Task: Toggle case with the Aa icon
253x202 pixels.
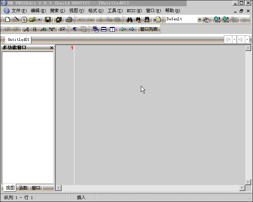Action: (x=43, y=29)
